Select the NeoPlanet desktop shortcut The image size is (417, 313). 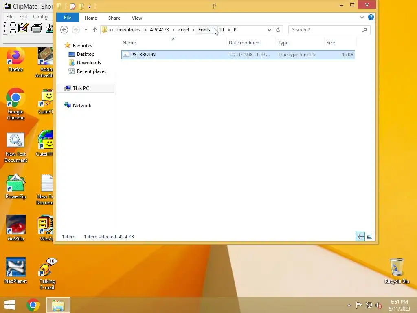click(x=16, y=271)
